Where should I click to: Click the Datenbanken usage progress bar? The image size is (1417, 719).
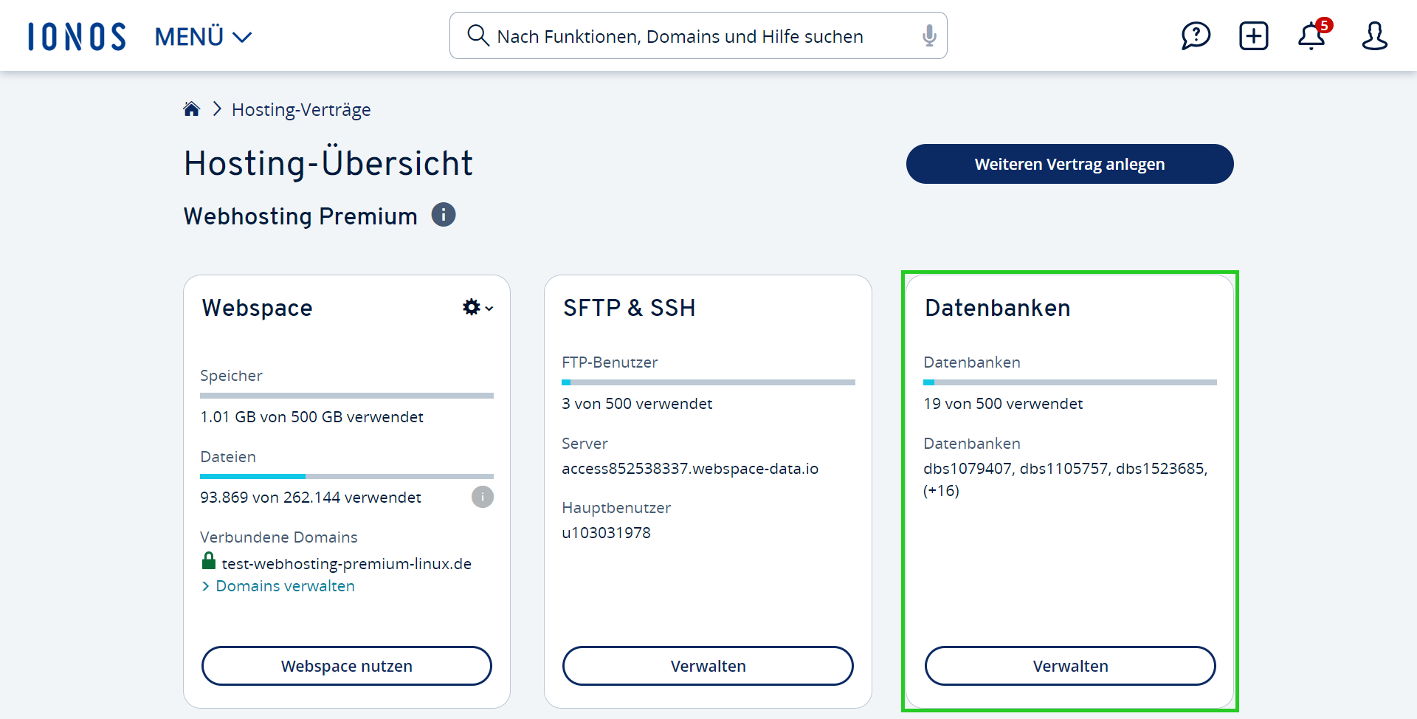[x=1069, y=382]
